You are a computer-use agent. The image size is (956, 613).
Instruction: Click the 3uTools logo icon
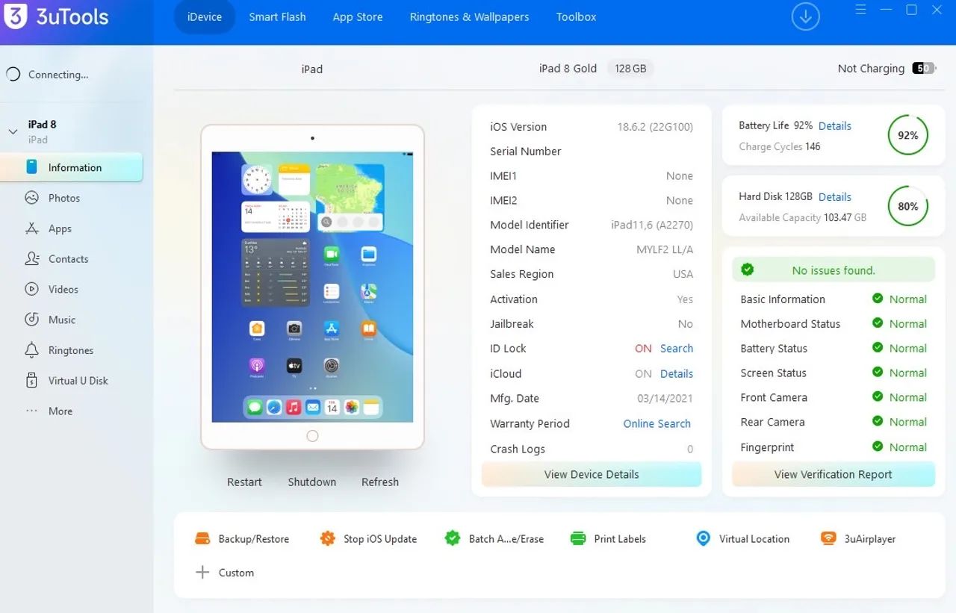click(16, 16)
